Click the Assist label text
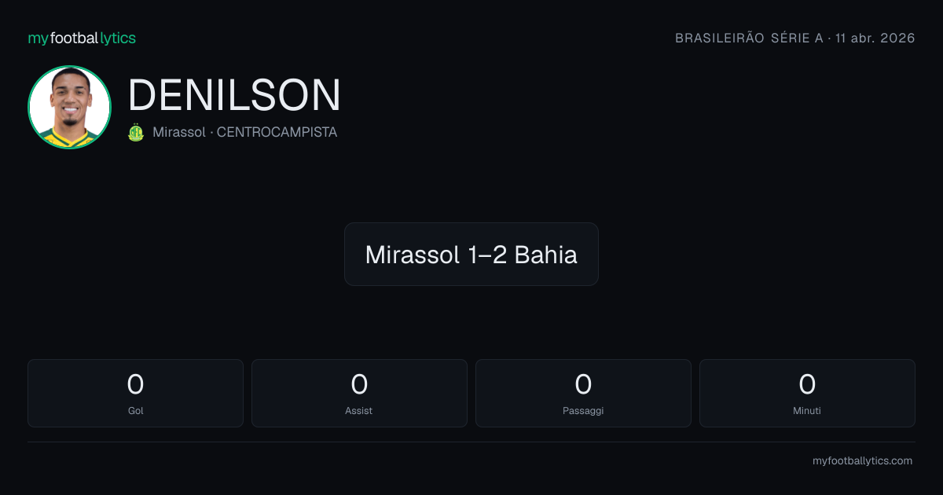 pyautogui.click(x=359, y=410)
